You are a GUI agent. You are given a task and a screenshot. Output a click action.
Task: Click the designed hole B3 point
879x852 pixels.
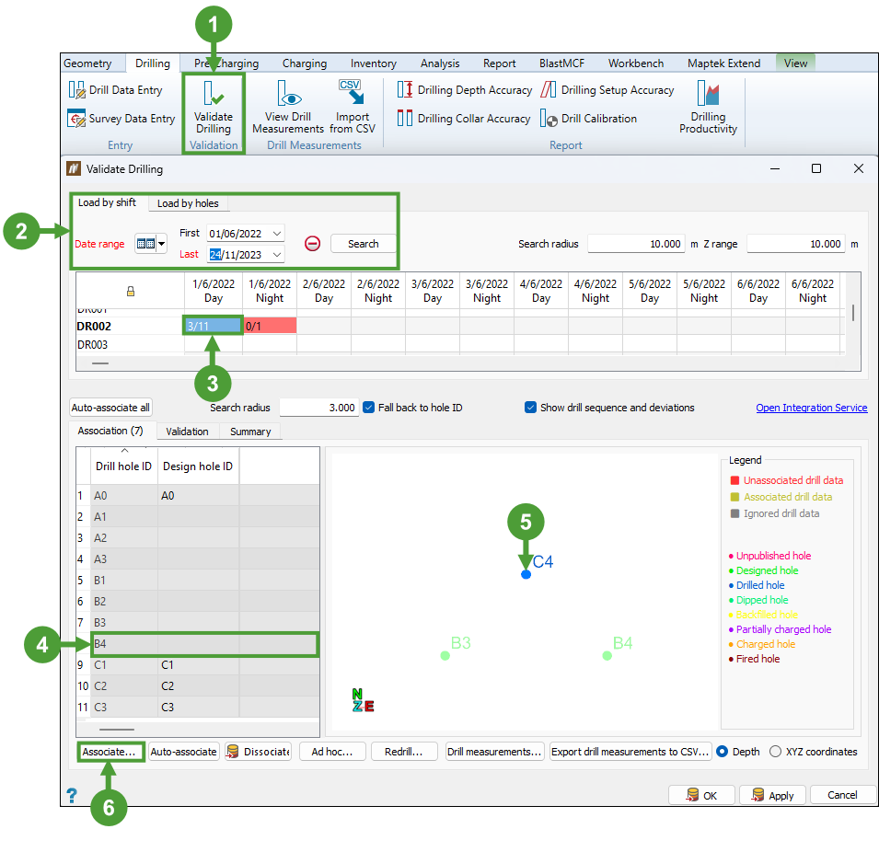[x=445, y=656]
